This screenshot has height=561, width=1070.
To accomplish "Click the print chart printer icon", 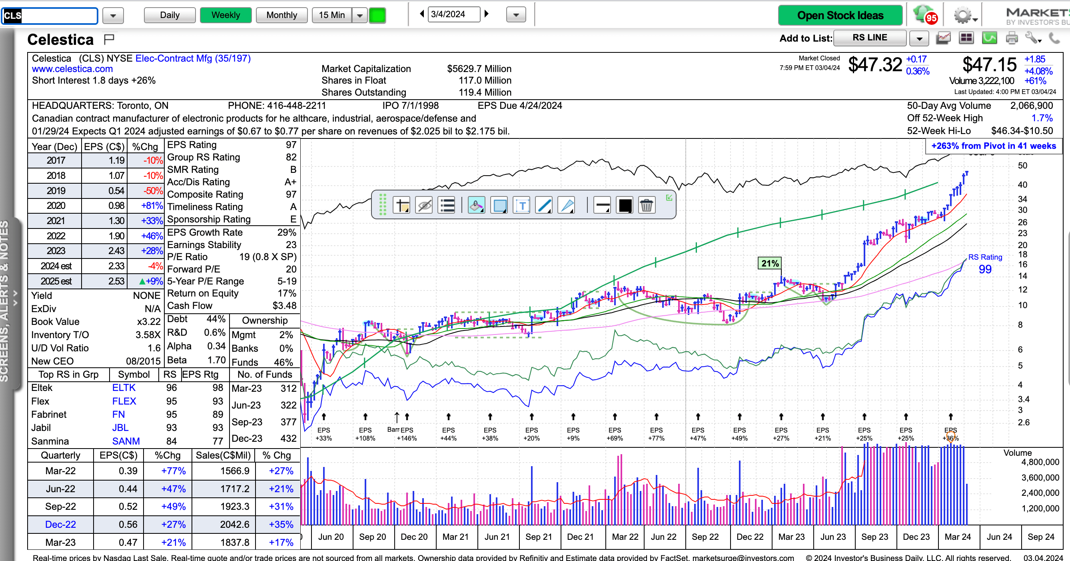I will pos(1012,38).
